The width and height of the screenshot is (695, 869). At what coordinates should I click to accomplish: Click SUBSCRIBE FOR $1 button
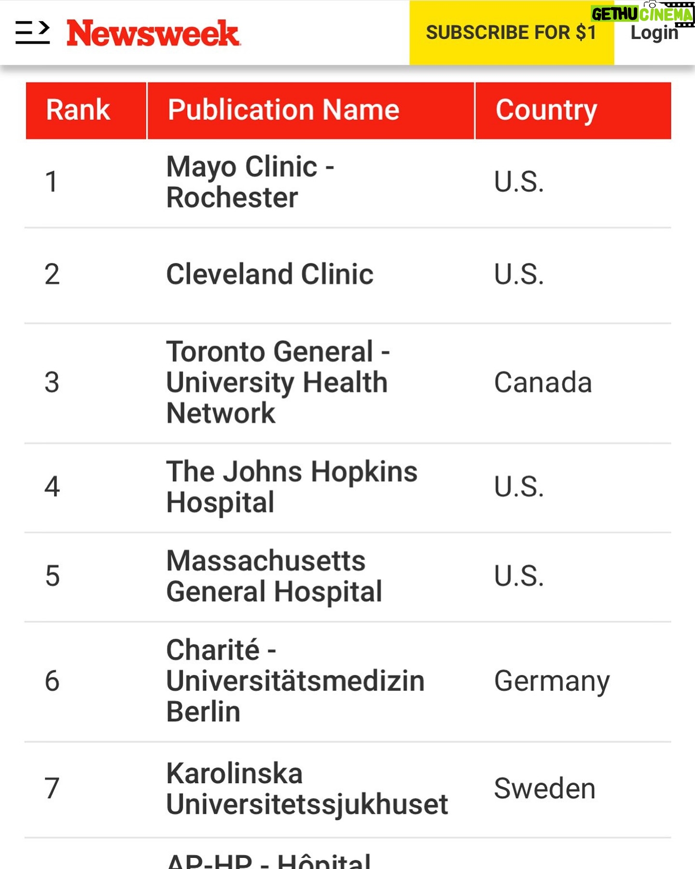point(512,33)
